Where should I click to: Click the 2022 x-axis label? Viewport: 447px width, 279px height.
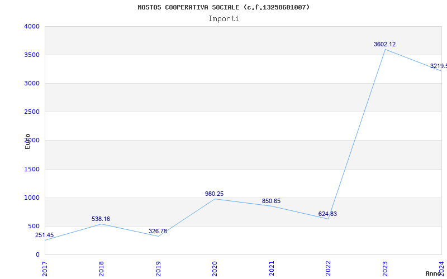click(328, 269)
